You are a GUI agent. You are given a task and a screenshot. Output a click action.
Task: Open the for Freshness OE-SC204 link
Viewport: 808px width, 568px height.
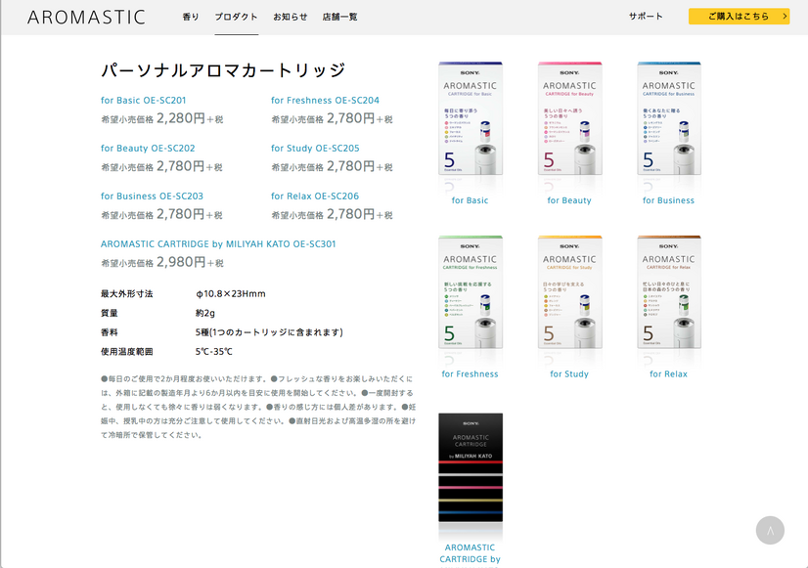pyautogui.click(x=325, y=101)
